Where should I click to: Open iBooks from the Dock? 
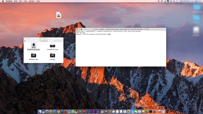click(143, 111)
